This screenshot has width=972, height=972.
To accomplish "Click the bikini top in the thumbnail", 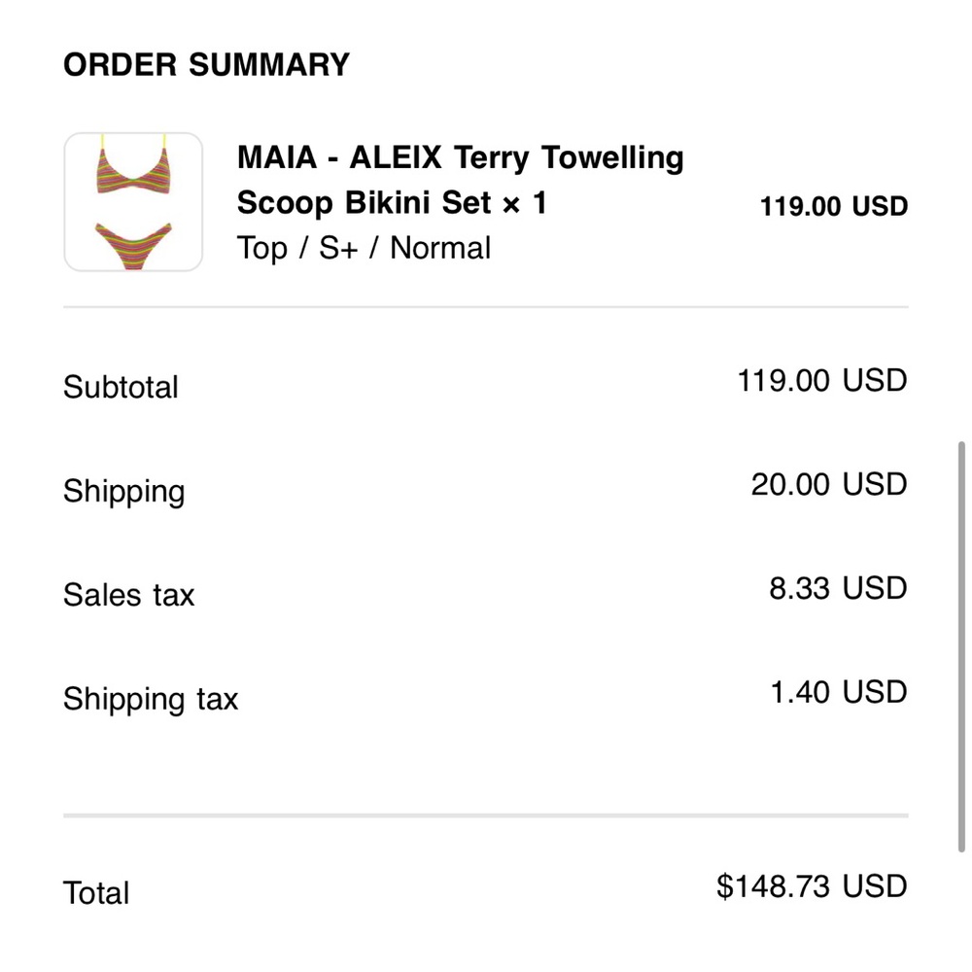I will 133,169.
